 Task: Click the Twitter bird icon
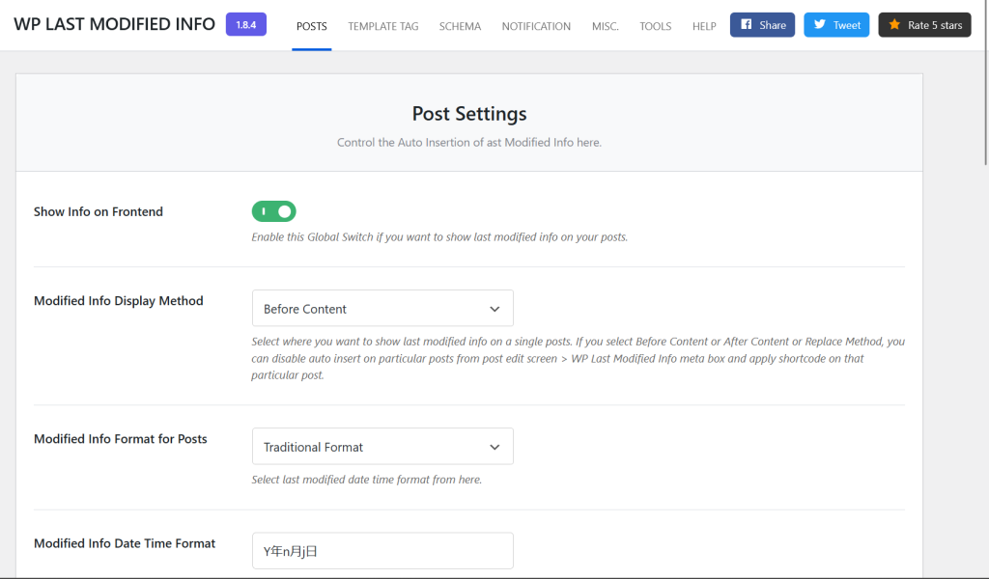(819, 24)
